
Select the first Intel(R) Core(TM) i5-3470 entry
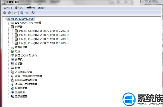coord(44,31)
